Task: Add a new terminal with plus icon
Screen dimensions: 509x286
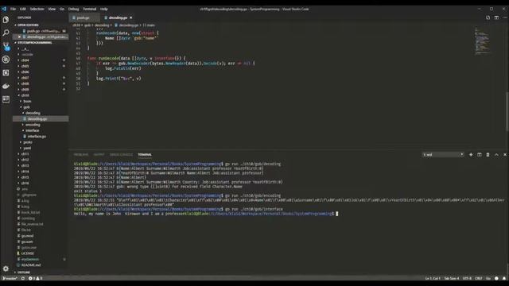Action: (x=471, y=155)
